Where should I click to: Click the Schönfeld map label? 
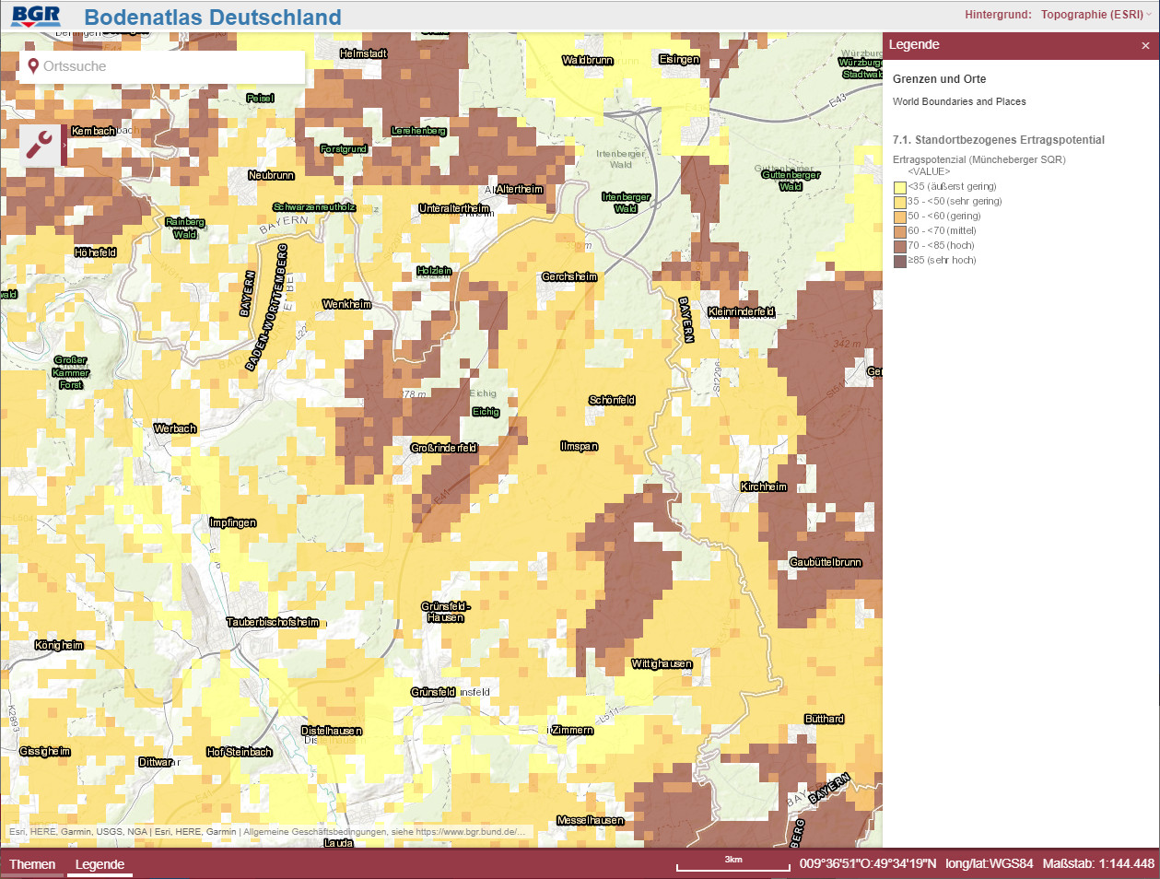click(x=612, y=400)
